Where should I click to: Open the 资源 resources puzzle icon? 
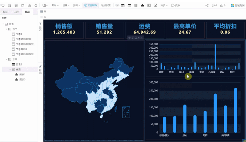coord(175,5)
